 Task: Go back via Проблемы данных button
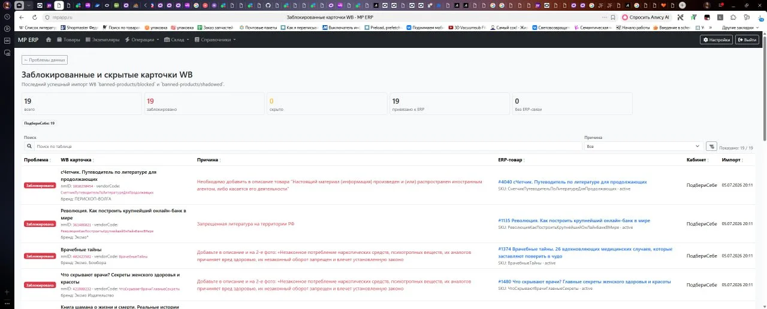pos(44,60)
